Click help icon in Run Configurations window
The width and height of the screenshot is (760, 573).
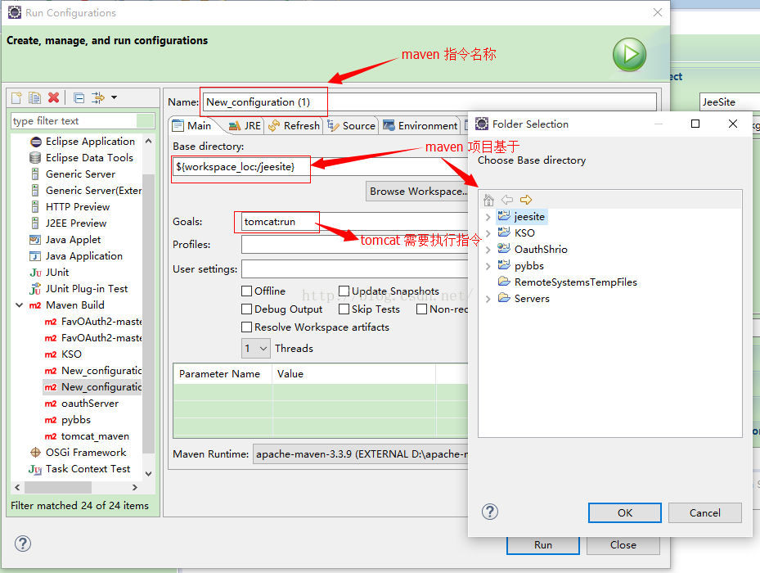coord(23,544)
